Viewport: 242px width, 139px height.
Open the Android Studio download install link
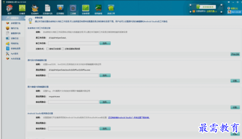129,118
